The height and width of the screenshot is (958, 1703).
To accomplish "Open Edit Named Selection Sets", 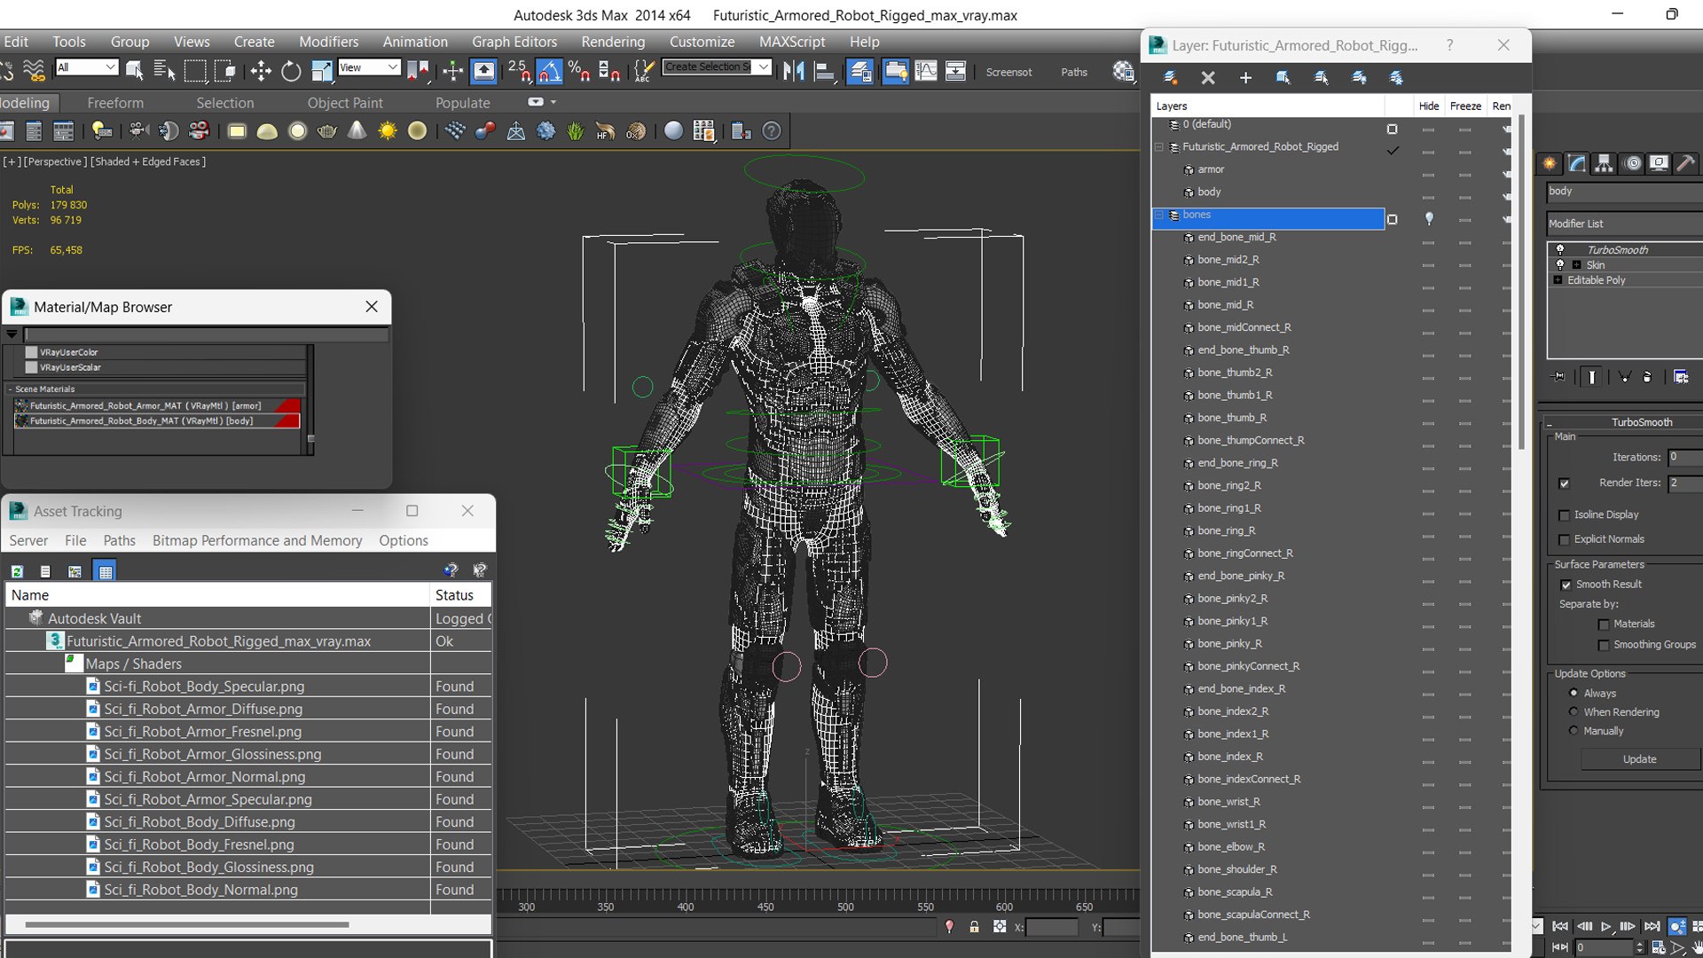I will [645, 71].
